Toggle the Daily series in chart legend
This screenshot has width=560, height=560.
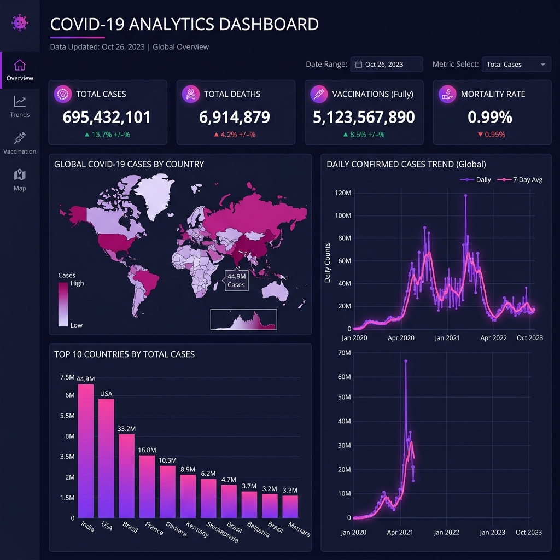coord(475,179)
